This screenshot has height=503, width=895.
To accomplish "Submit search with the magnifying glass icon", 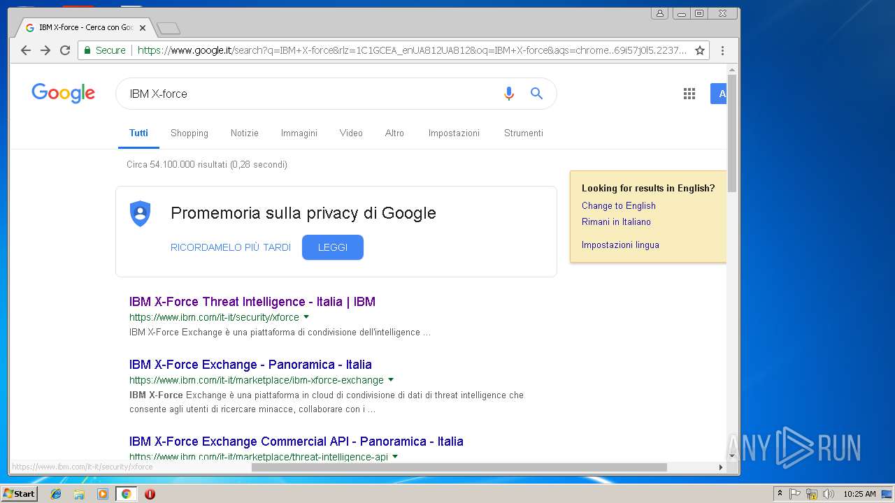I will (536, 94).
